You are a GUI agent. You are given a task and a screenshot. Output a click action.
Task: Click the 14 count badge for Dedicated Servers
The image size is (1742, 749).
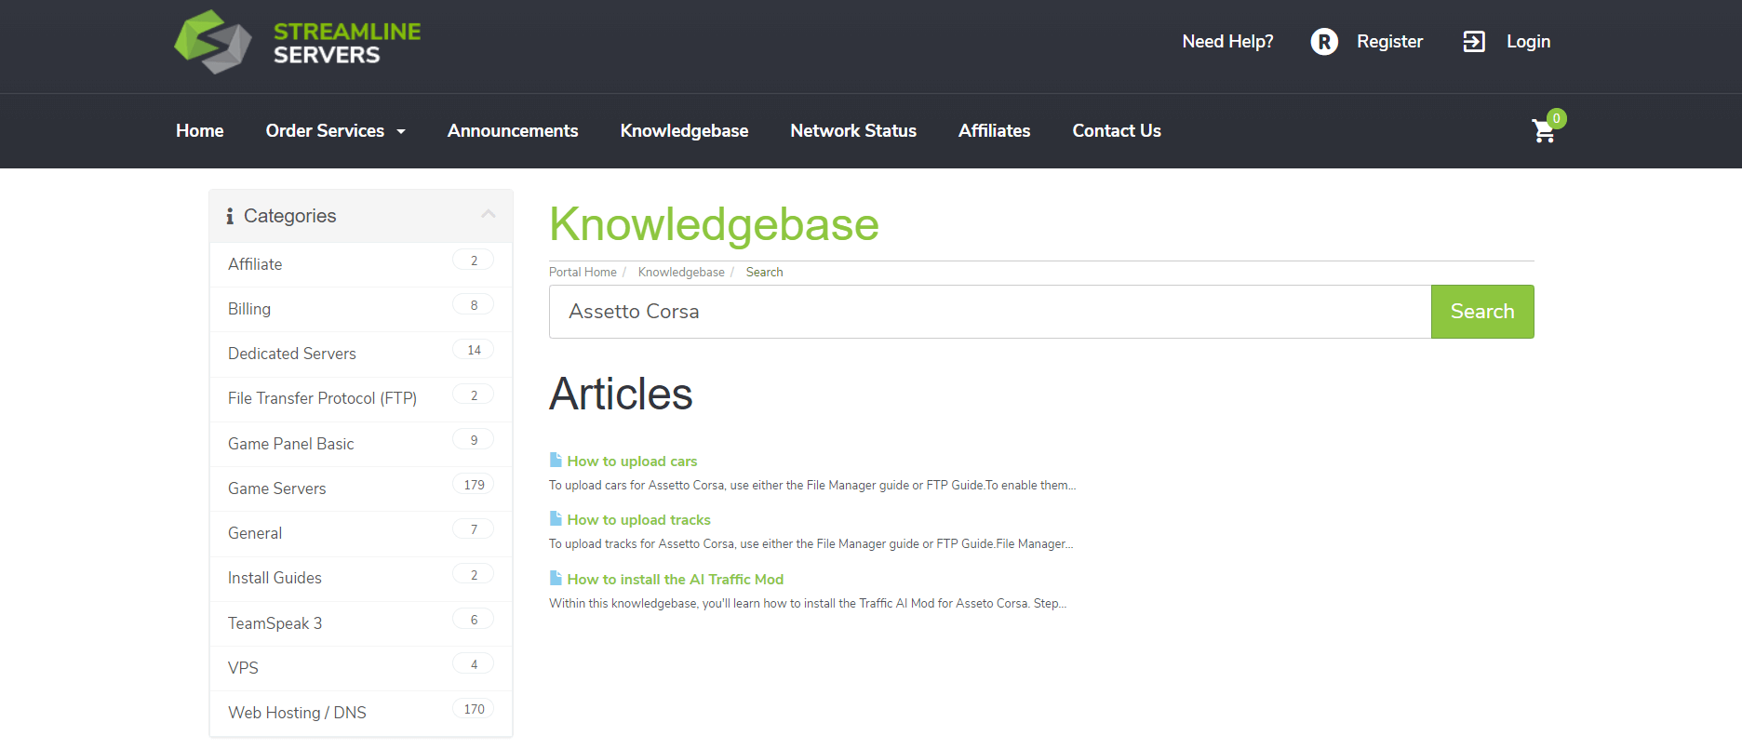pos(474,350)
